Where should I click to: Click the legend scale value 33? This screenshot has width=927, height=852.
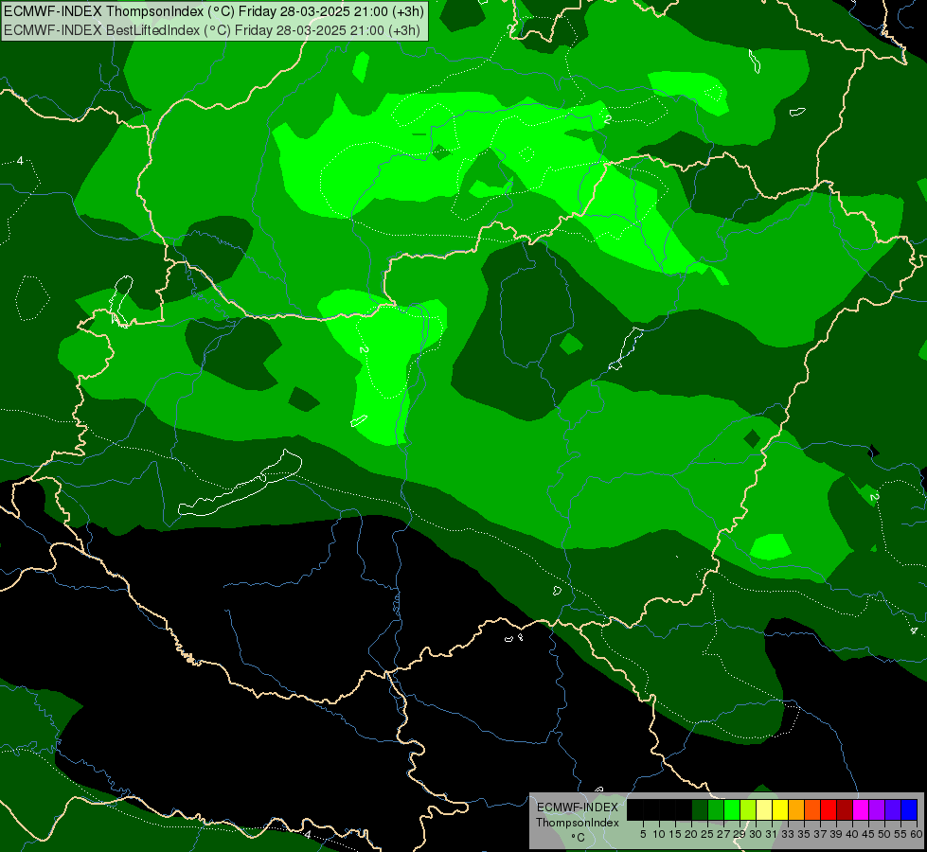pos(788,834)
